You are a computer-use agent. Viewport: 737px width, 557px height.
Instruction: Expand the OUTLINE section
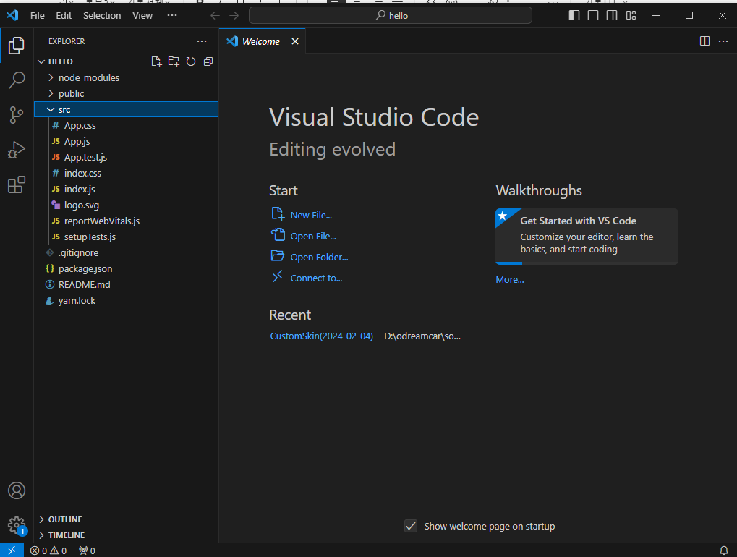126,519
